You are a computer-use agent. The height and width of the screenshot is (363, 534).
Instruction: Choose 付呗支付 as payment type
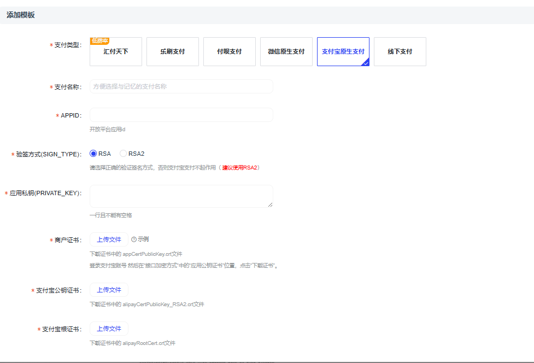(x=230, y=52)
